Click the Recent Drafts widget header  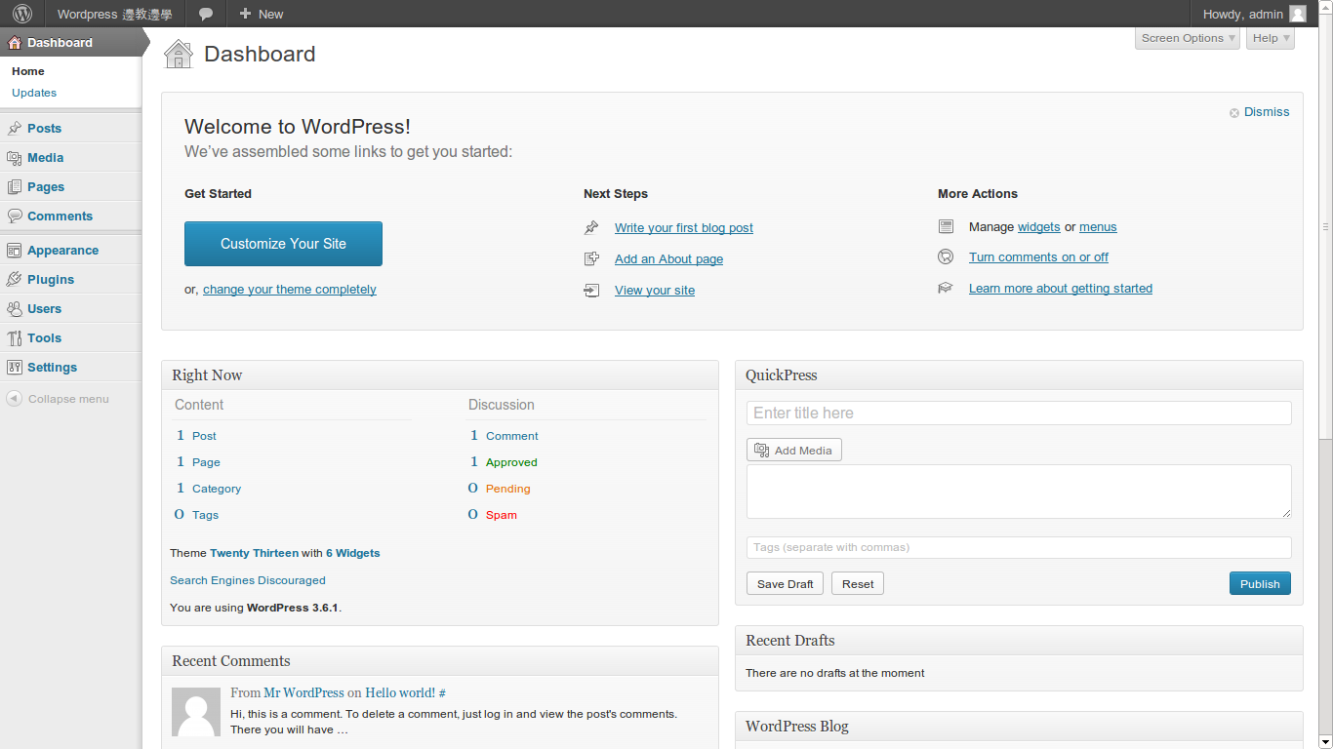tap(1019, 641)
